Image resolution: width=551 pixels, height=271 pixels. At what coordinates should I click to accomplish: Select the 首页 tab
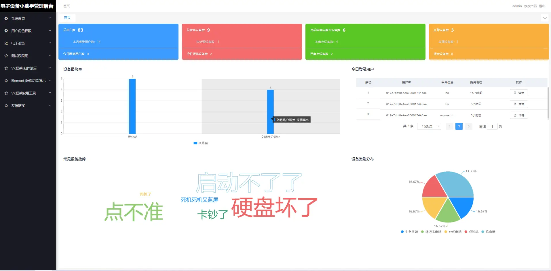coord(67,18)
